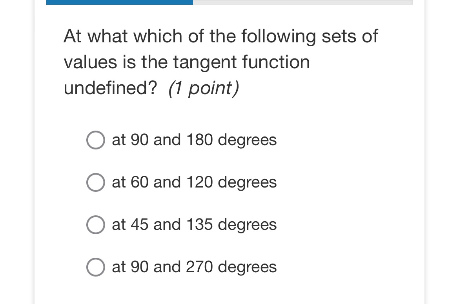
Task: Click the '(1 point)' italic text
Action: coord(204,88)
